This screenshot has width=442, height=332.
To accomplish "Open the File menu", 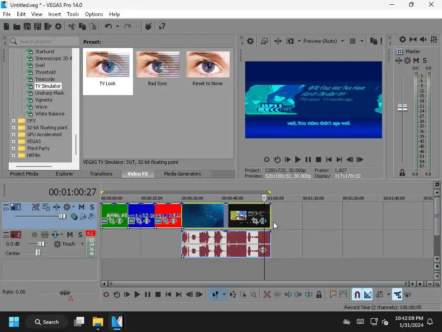I will (7, 14).
